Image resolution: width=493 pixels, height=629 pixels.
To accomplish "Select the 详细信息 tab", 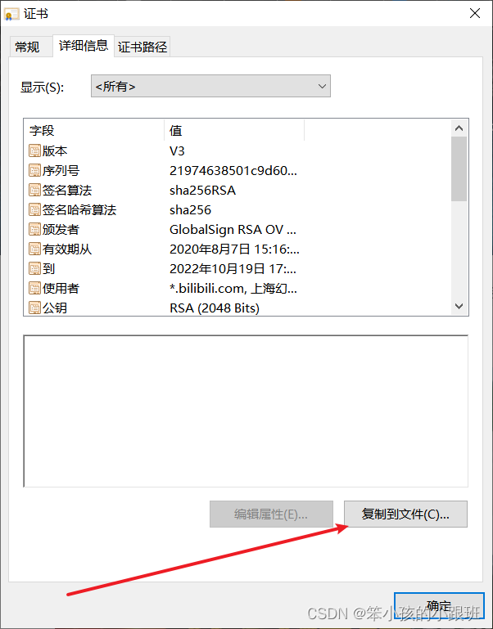I will click(x=84, y=45).
